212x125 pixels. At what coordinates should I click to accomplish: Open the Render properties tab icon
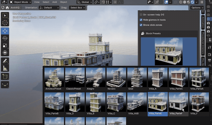[209, 54]
